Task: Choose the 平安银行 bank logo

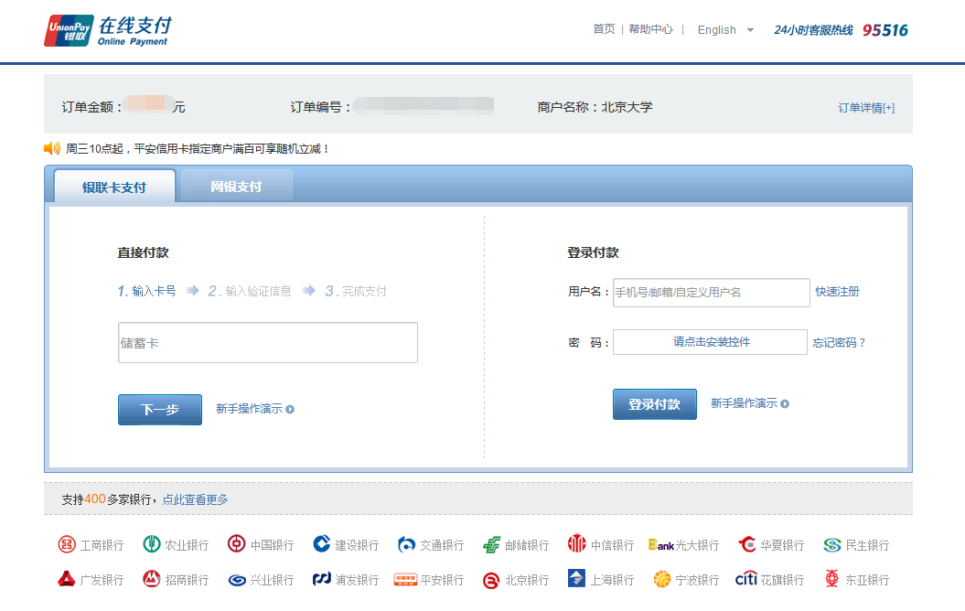Action: pos(405,580)
